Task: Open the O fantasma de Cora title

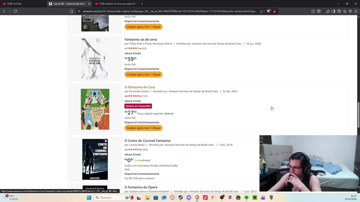Action: click(x=139, y=87)
